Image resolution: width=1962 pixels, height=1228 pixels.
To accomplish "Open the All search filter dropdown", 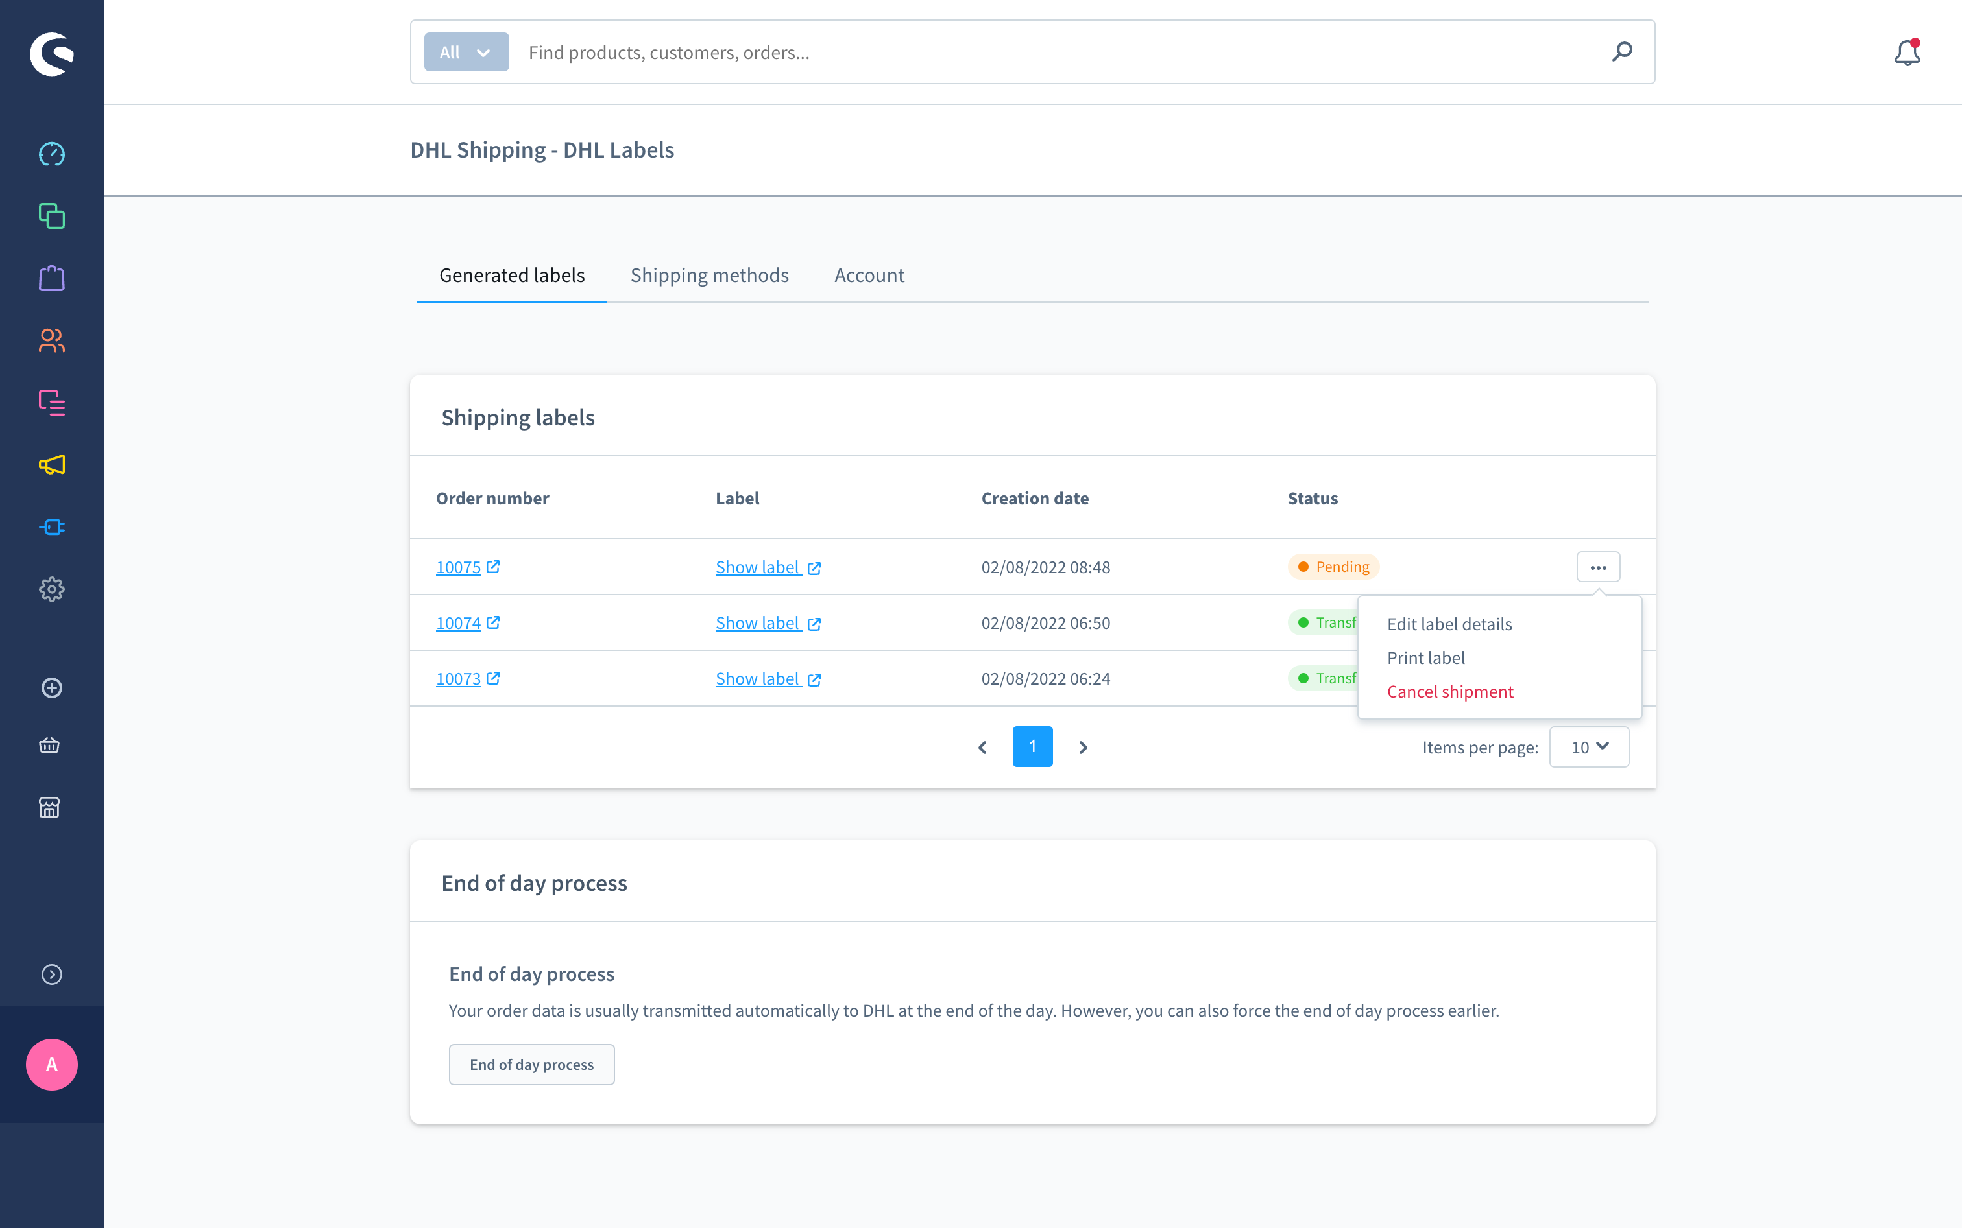I will point(466,52).
